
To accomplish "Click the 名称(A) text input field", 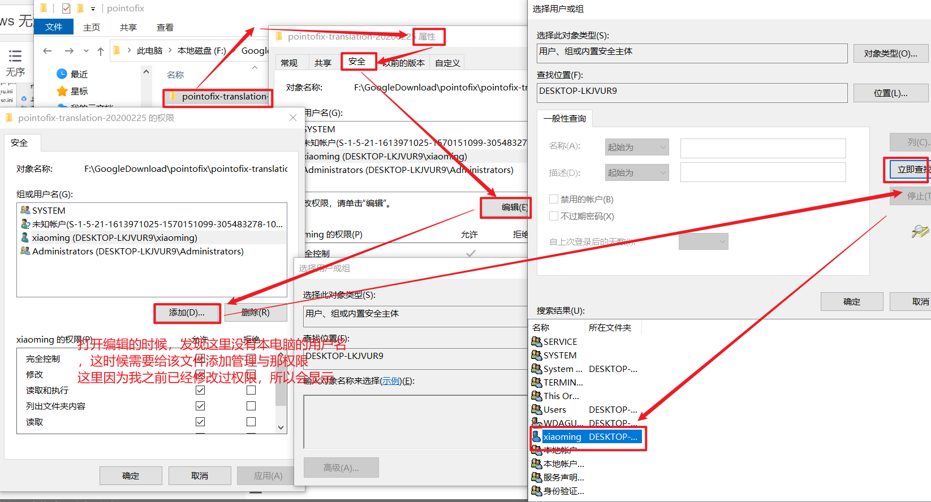I will 763,148.
